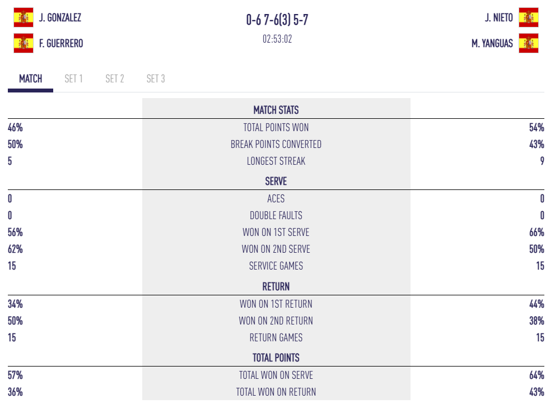Click the Spanish flag beside J. Nieto
Screen dimensions: 555x408
click(529, 17)
